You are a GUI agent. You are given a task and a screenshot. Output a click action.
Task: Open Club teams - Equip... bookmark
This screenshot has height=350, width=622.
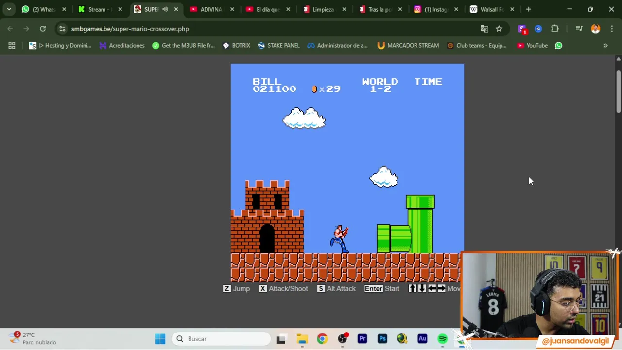coord(476,45)
